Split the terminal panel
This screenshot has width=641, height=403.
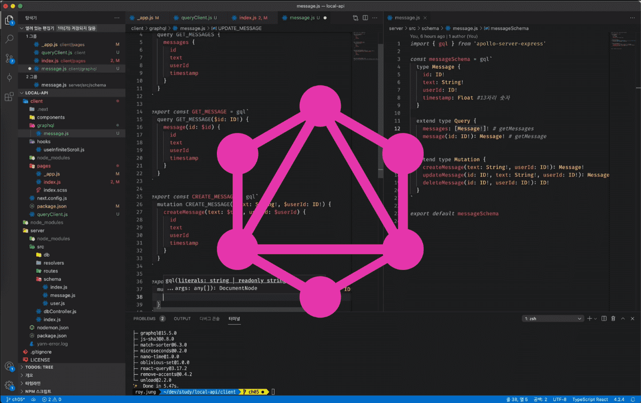604,319
